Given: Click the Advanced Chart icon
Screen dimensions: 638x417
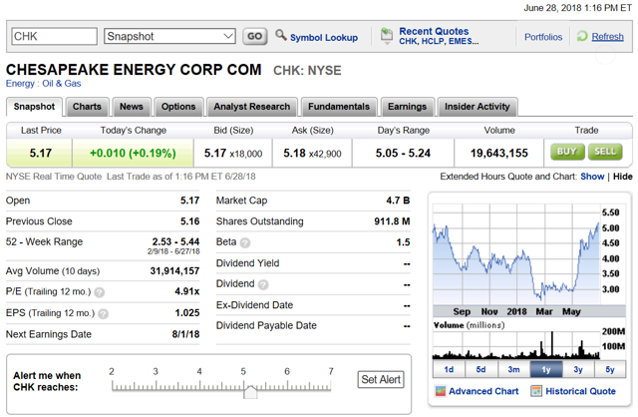Looking at the screenshot, I should coord(441,391).
